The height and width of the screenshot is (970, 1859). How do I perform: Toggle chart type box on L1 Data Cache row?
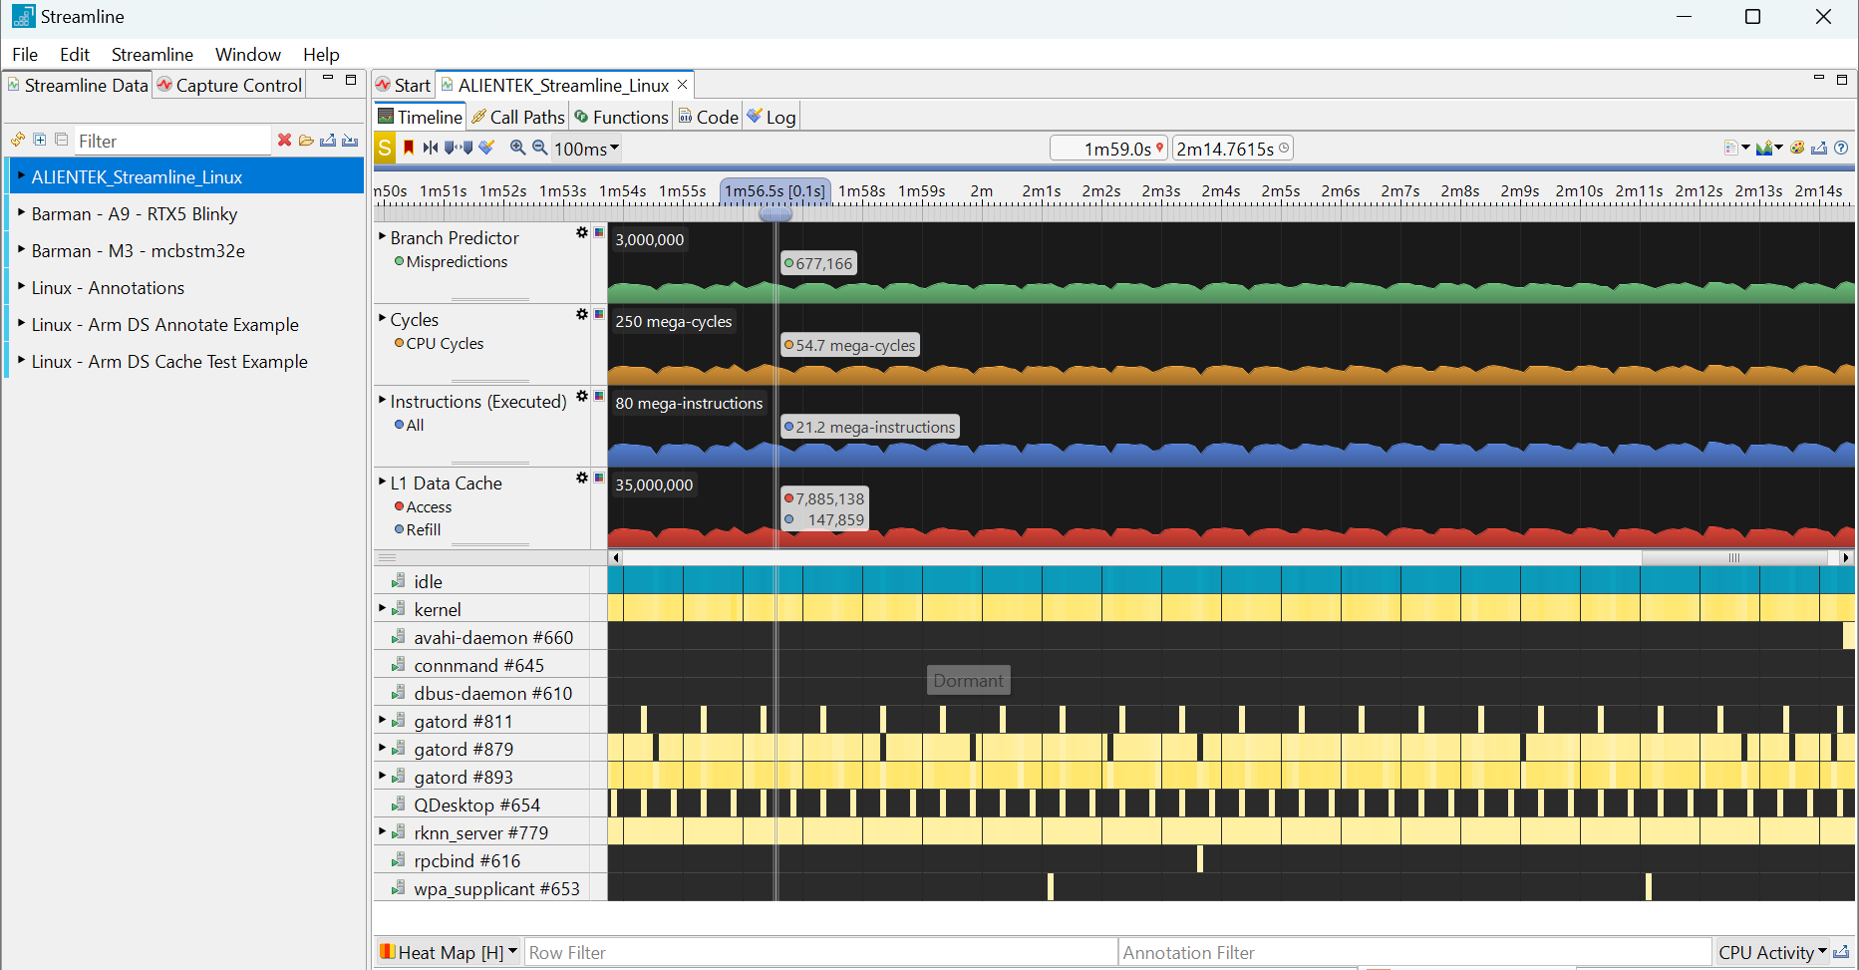click(599, 478)
